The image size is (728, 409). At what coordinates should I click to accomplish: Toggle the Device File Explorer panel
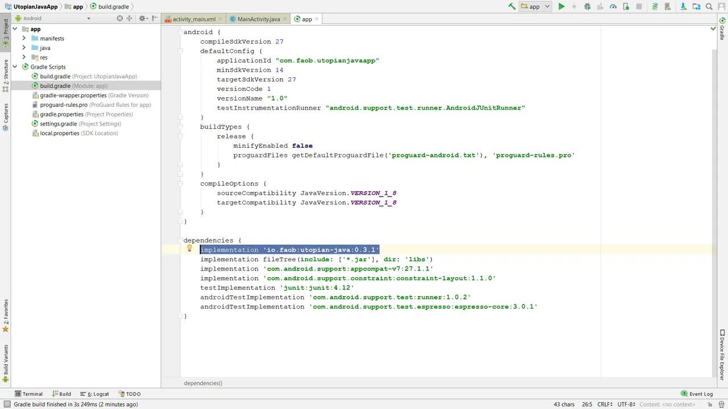722,354
